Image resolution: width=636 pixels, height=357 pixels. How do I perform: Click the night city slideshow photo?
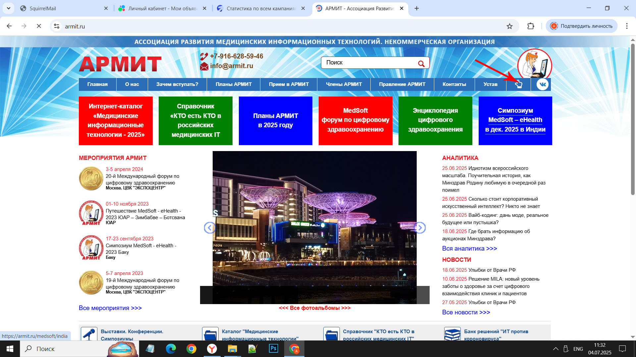[x=314, y=227]
